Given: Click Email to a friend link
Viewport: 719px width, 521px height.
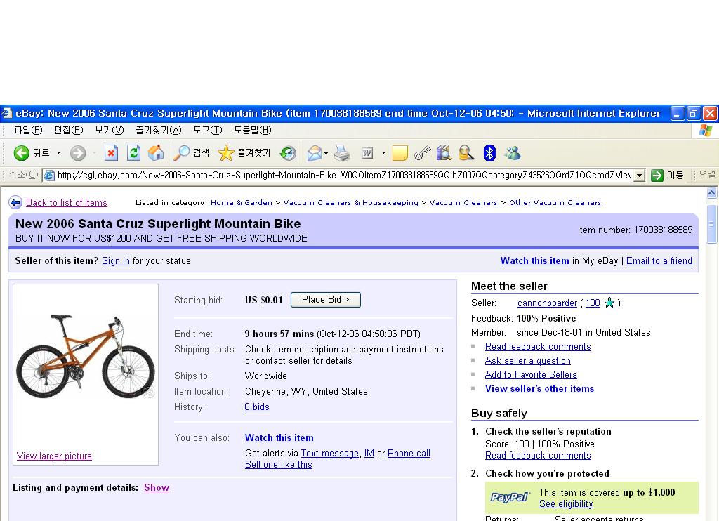Looking at the screenshot, I should [x=659, y=261].
